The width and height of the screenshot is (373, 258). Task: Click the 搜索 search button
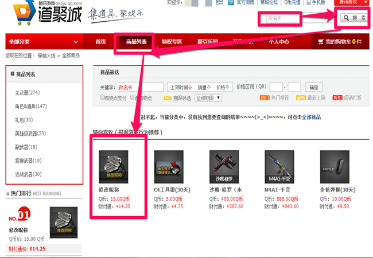click(353, 18)
